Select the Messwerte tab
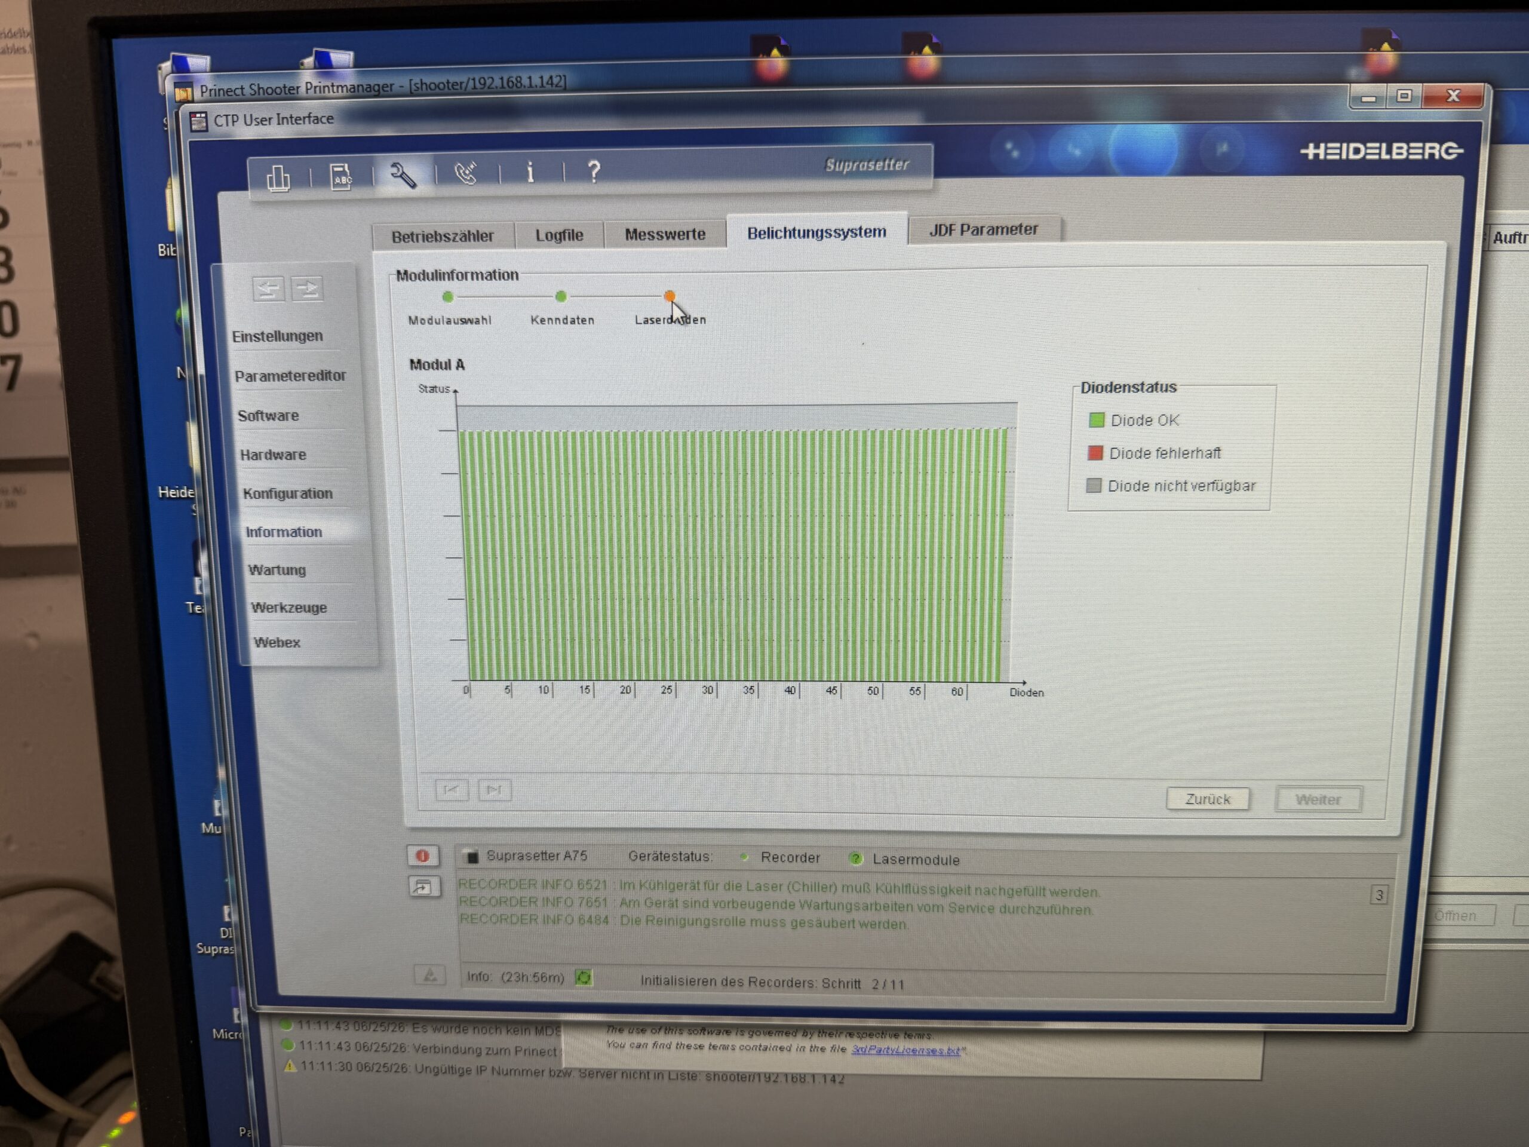The image size is (1529, 1147). point(665,234)
